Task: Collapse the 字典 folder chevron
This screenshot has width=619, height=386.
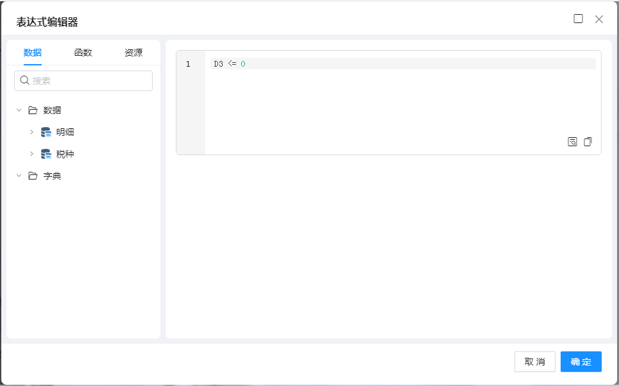Action: pyautogui.click(x=19, y=176)
